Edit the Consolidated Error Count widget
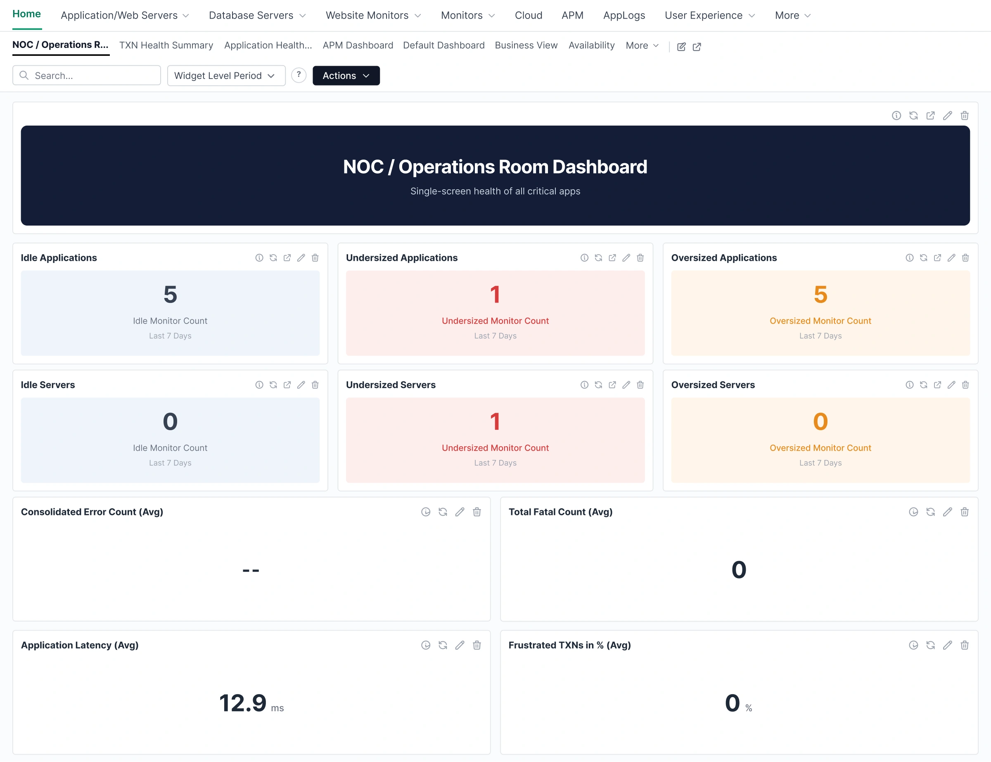 click(460, 512)
